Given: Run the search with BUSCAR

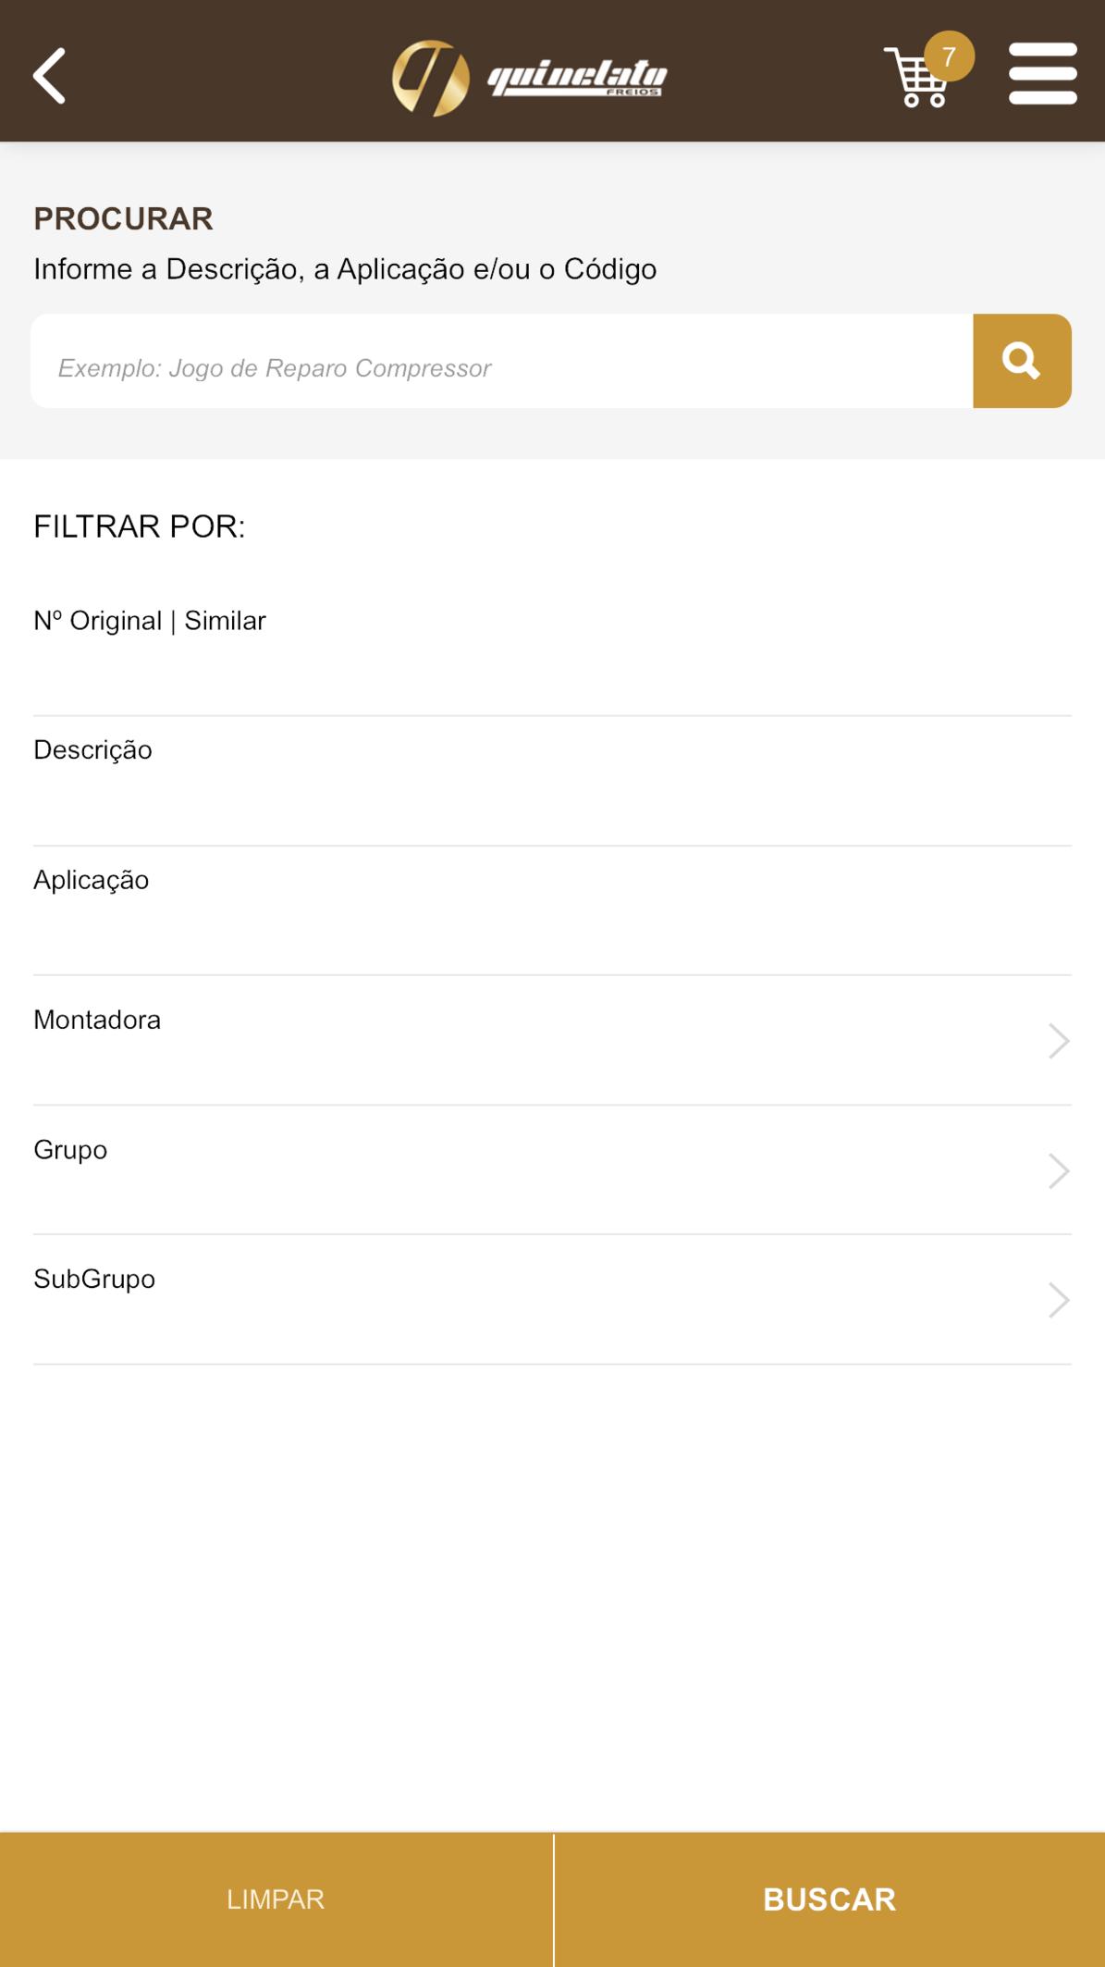Looking at the screenshot, I should [x=829, y=1899].
